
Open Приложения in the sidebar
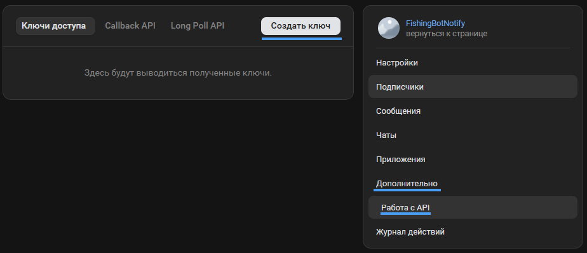click(473, 160)
